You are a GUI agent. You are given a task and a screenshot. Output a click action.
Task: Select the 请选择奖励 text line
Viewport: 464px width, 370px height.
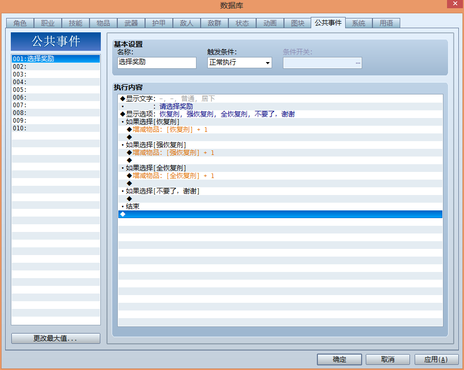pos(280,106)
